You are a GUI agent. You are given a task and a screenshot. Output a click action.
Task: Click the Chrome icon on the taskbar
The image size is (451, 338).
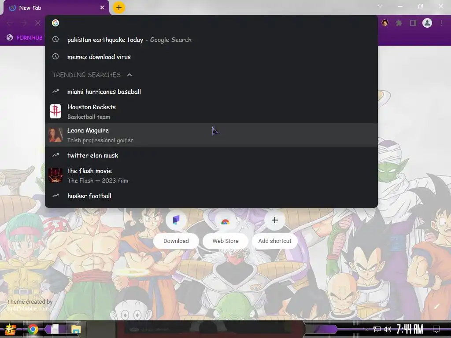33,329
